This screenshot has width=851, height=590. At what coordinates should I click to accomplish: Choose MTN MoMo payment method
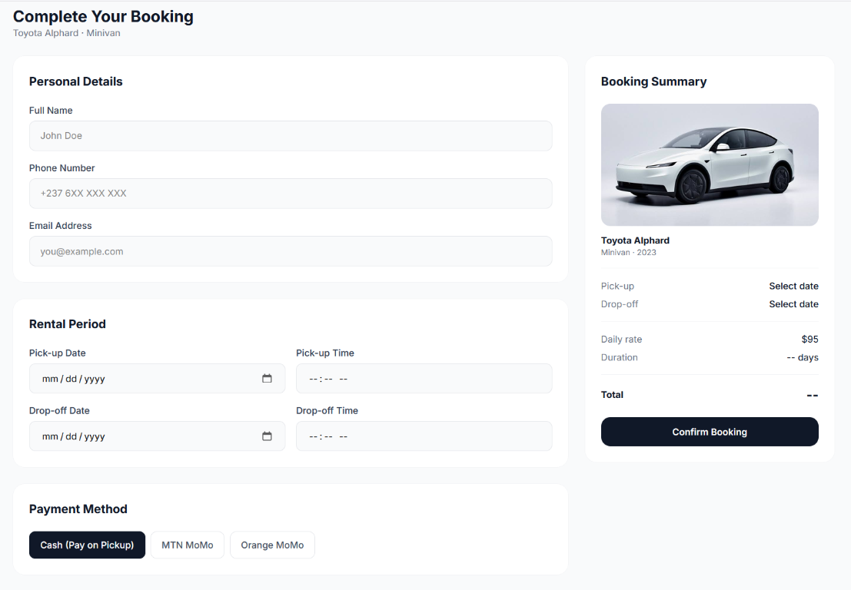click(x=188, y=545)
